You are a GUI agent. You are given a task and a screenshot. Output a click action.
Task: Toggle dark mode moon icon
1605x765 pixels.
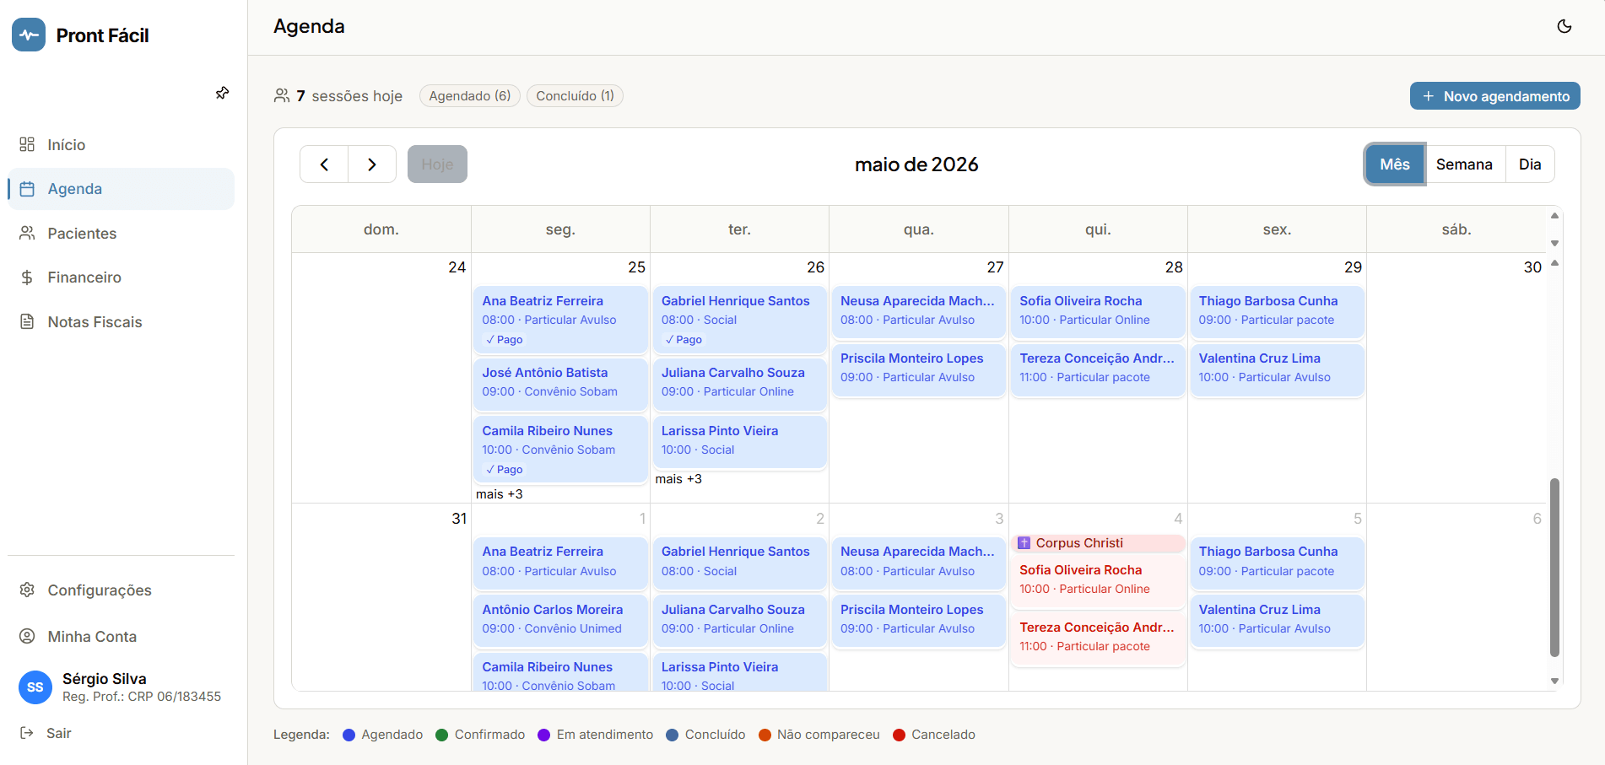point(1564,26)
